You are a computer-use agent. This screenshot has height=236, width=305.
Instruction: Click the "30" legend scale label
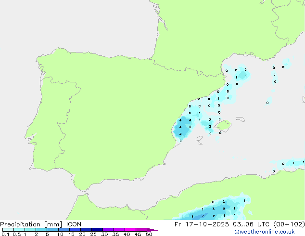point(104,234)
